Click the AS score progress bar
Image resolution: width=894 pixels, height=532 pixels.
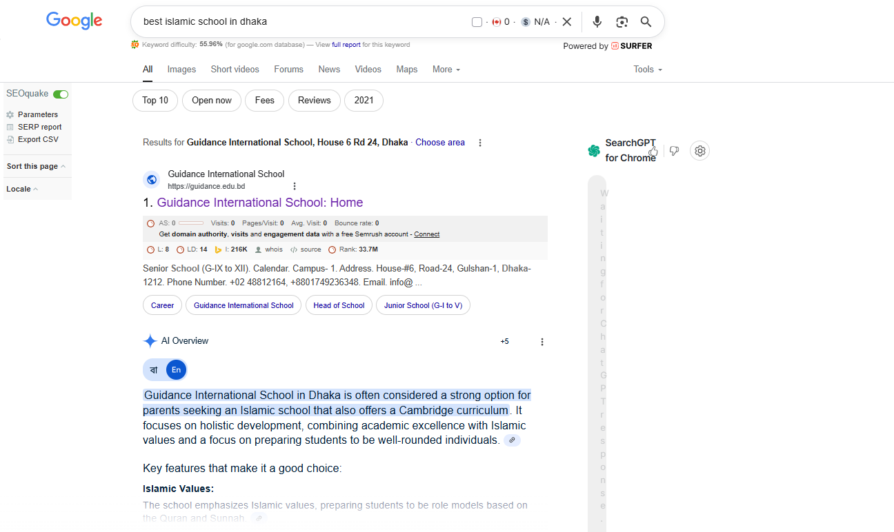191,223
